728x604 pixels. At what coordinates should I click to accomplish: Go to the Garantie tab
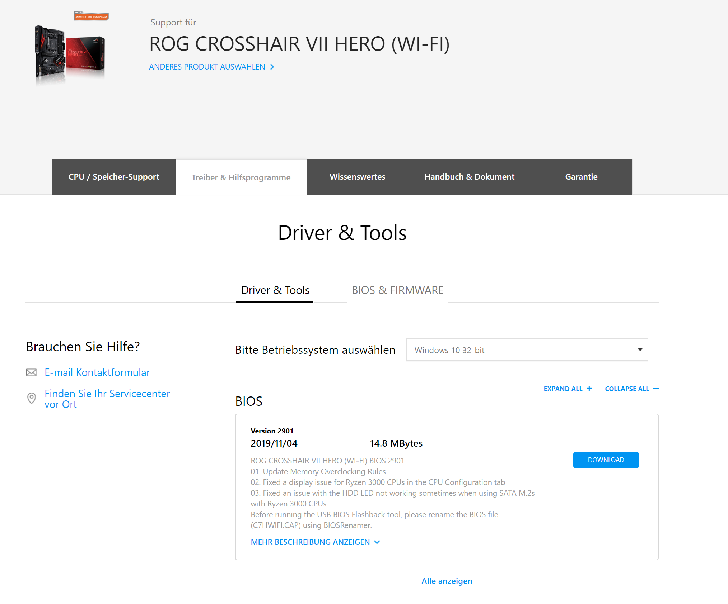tap(581, 177)
